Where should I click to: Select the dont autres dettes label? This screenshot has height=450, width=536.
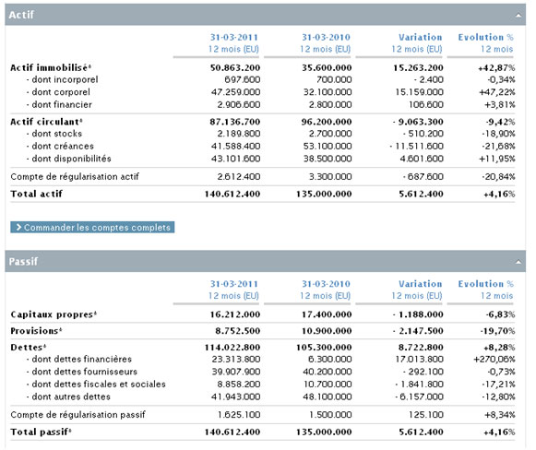tap(68, 397)
